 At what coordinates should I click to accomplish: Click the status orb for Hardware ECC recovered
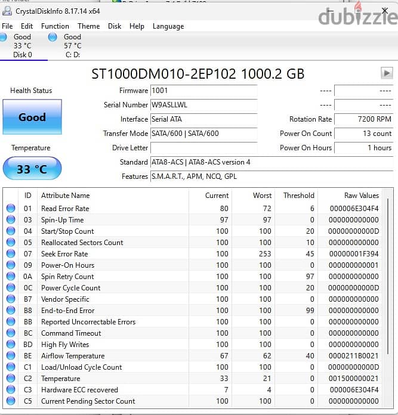pos(11,389)
